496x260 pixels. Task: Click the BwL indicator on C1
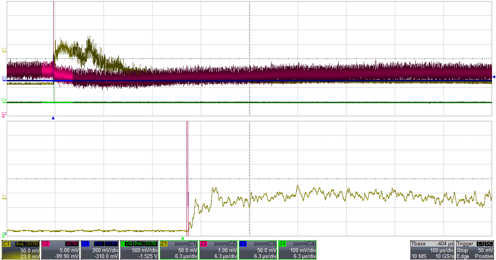pyautogui.click(x=20, y=244)
